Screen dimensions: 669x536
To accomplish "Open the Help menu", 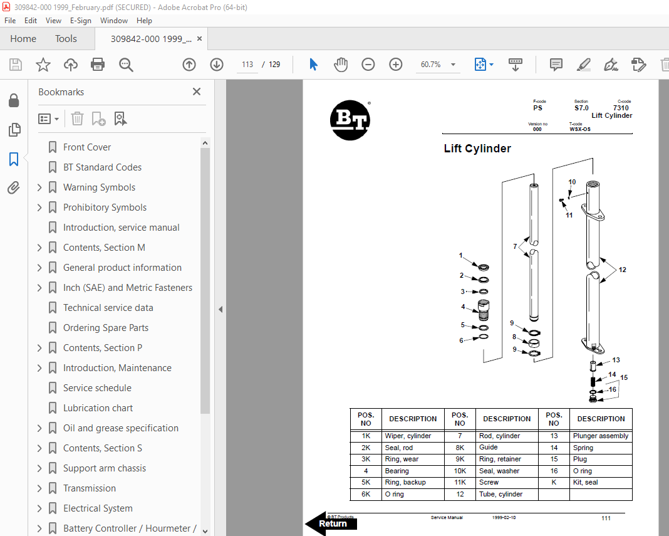I will click(x=144, y=21).
